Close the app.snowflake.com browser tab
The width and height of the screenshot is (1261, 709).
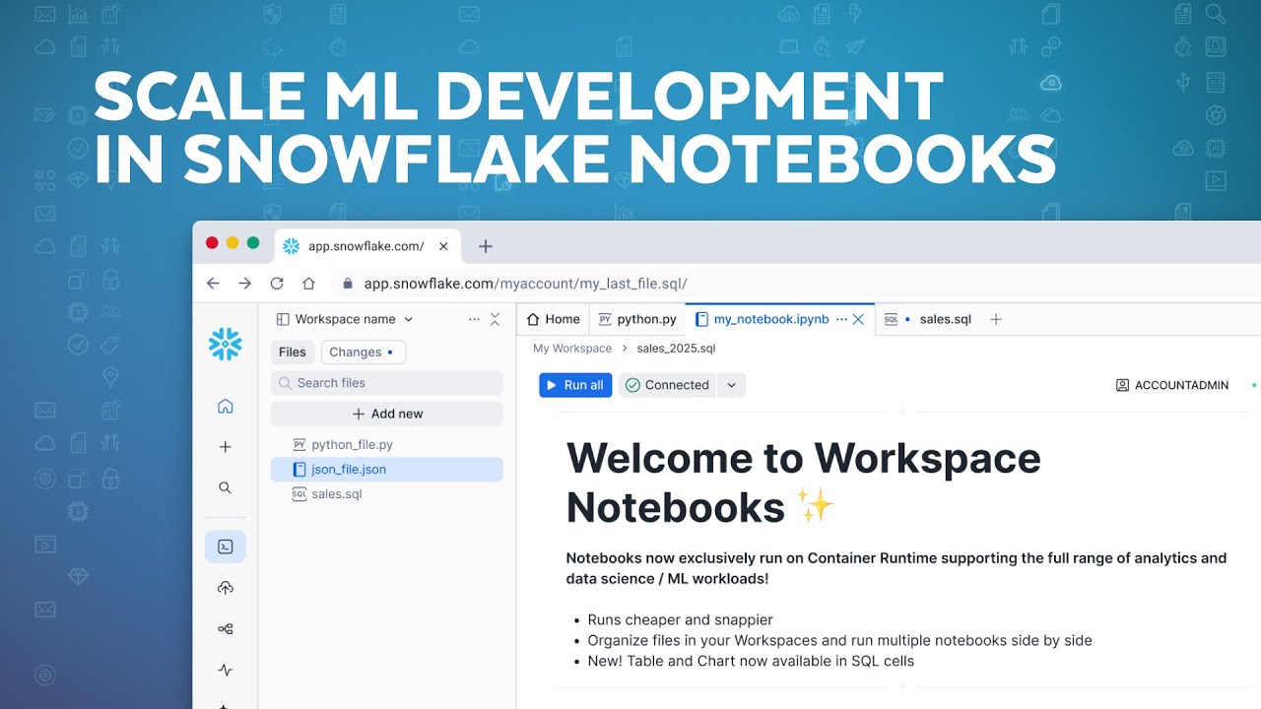[x=443, y=246]
